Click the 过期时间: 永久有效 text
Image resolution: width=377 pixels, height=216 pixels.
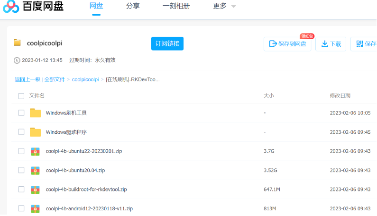point(92,60)
